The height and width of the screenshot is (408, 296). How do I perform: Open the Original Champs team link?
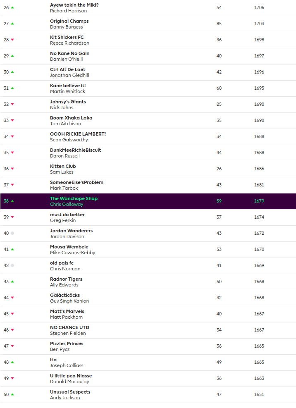(69, 21)
